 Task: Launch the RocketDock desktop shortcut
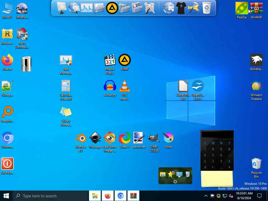(x=7, y=37)
